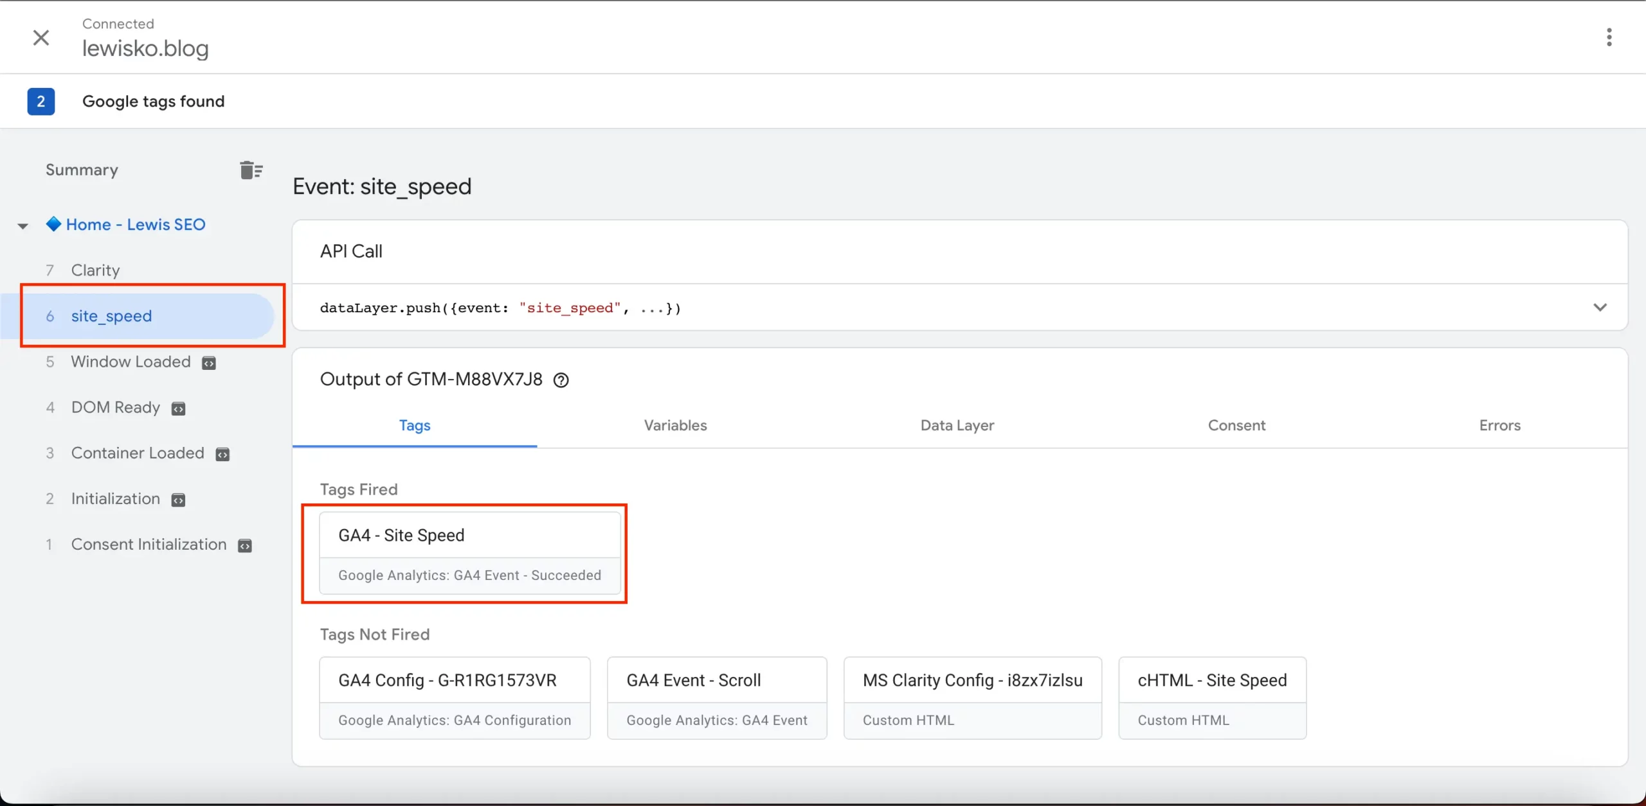Click the code icon beside Initialization

pyautogui.click(x=179, y=500)
